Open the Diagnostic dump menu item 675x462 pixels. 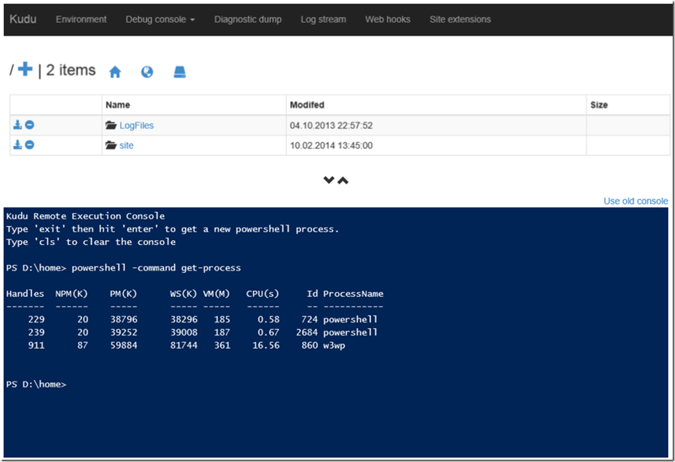(x=248, y=19)
